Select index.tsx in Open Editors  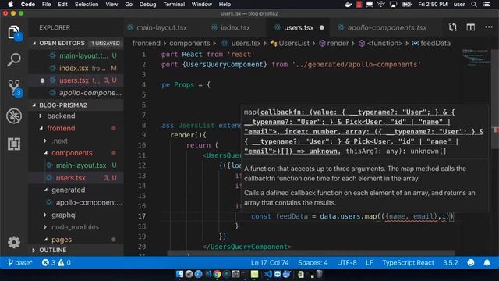tap(76, 68)
